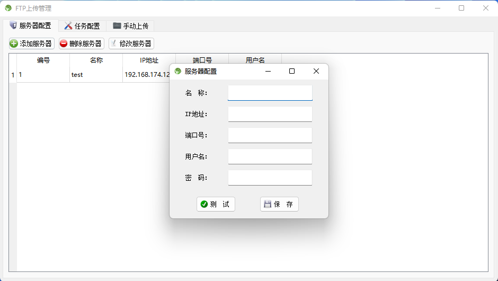The height and width of the screenshot is (281, 498).
Task: Maximize the 服务器配置 dialog
Action: [292, 71]
